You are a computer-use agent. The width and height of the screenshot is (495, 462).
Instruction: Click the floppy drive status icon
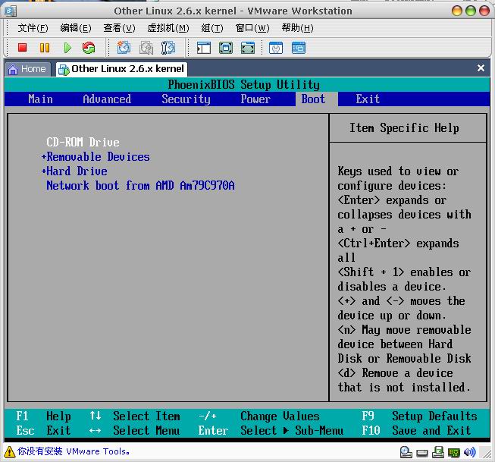point(438,452)
